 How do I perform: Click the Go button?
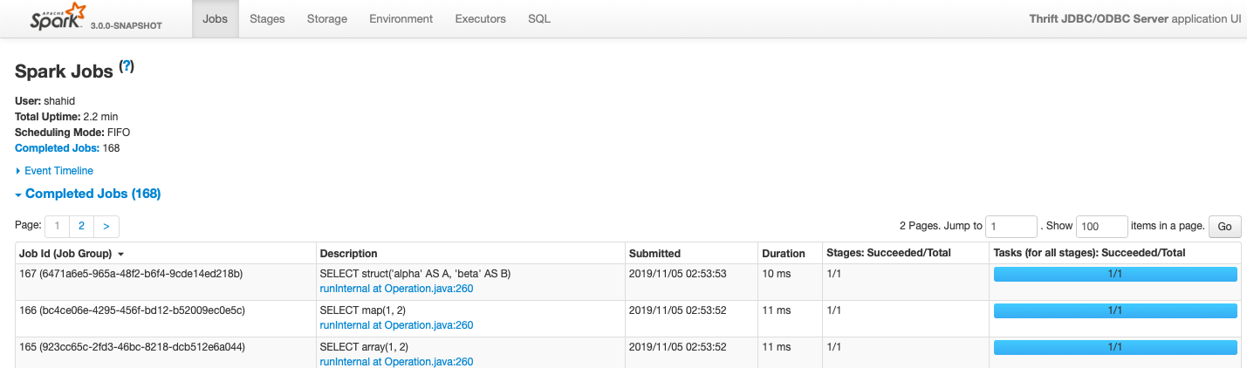pos(1224,227)
